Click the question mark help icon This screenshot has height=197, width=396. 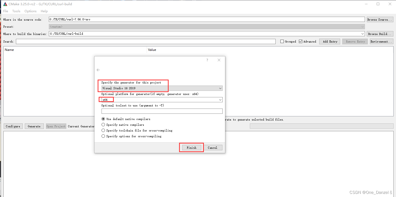click(x=207, y=60)
